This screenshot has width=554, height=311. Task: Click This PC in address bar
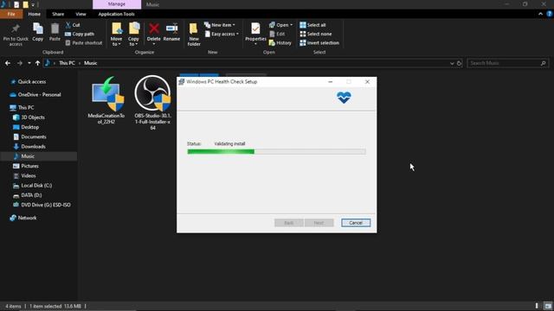[x=67, y=63]
